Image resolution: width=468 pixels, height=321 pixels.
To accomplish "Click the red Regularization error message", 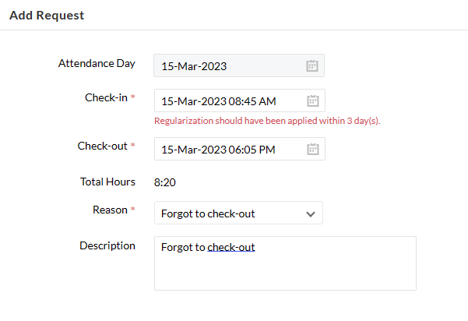I will [x=267, y=121].
